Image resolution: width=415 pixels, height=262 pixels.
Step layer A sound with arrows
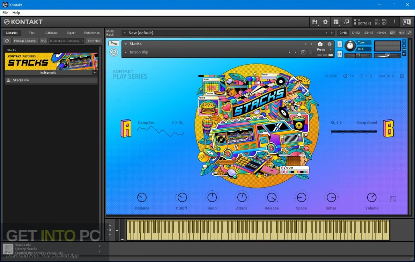[174, 123]
